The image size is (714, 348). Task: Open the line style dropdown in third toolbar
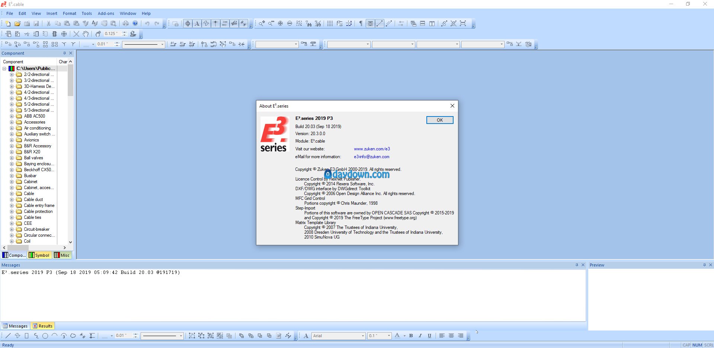pyautogui.click(x=162, y=44)
